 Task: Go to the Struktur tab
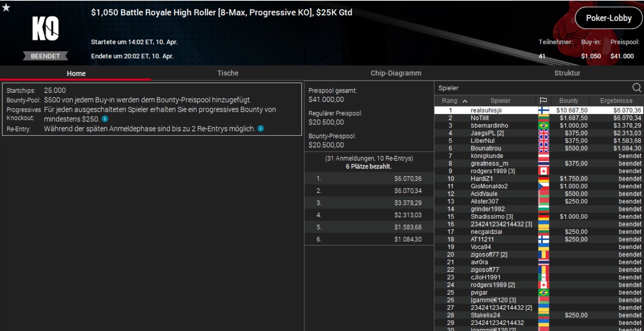click(x=567, y=73)
